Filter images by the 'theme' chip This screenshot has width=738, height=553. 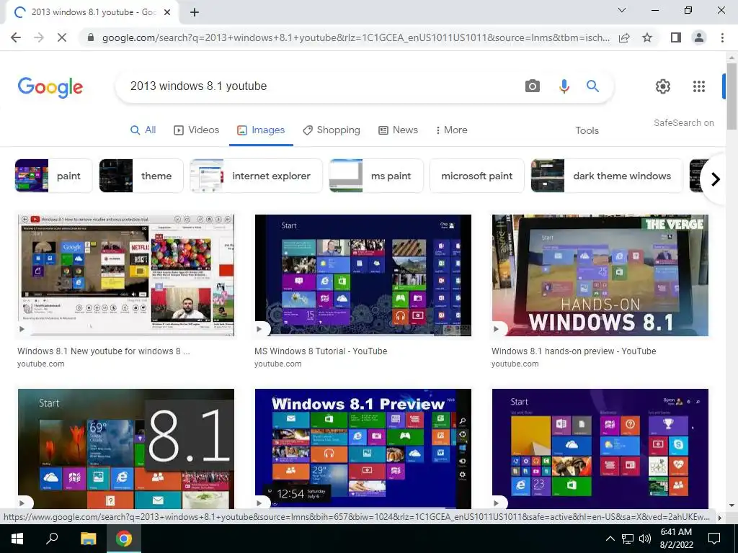(x=141, y=176)
